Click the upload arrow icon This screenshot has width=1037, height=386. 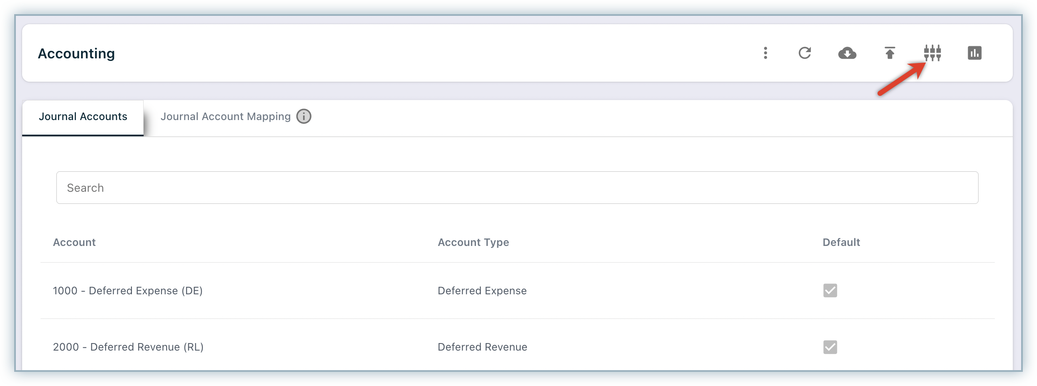890,53
